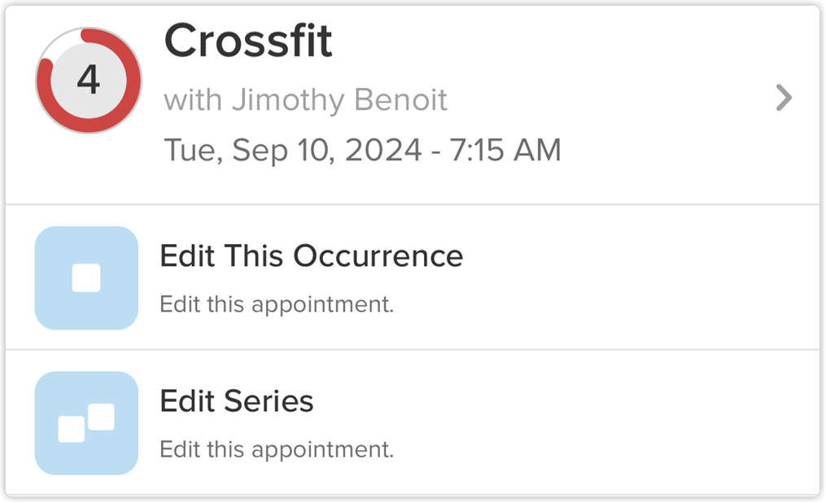Viewport: 826px width, 503px height.
Task: Open class details with right chevron
Action: click(x=784, y=98)
